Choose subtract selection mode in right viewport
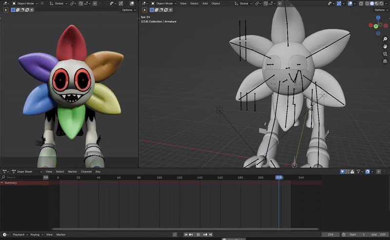 tap(161, 10)
